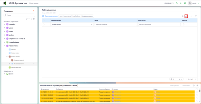Click the КСИА logo icon
The height and width of the screenshot is (104, 201).
pos(5,3)
